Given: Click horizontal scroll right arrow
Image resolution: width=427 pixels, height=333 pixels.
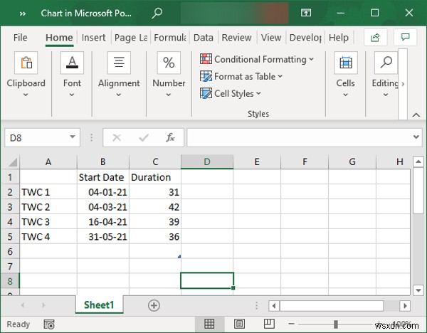Looking at the screenshot, I should click(405, 306).
